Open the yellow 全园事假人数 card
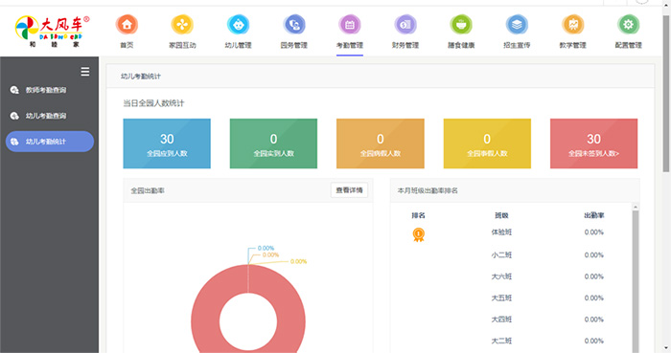 click(x=487, y=143)
